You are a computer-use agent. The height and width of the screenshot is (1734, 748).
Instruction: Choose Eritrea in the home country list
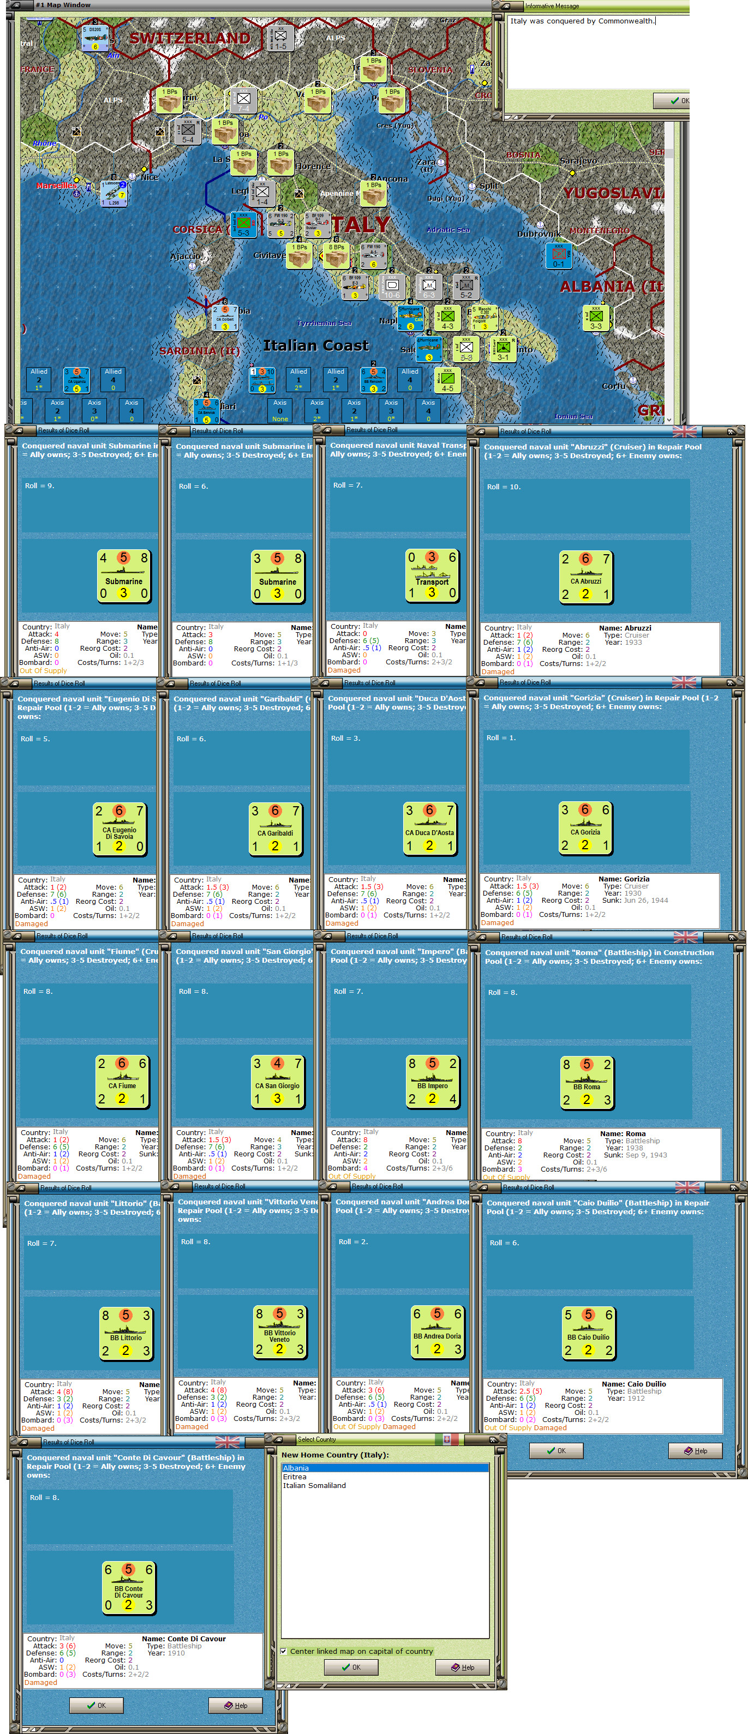(x=385, y=1477)
